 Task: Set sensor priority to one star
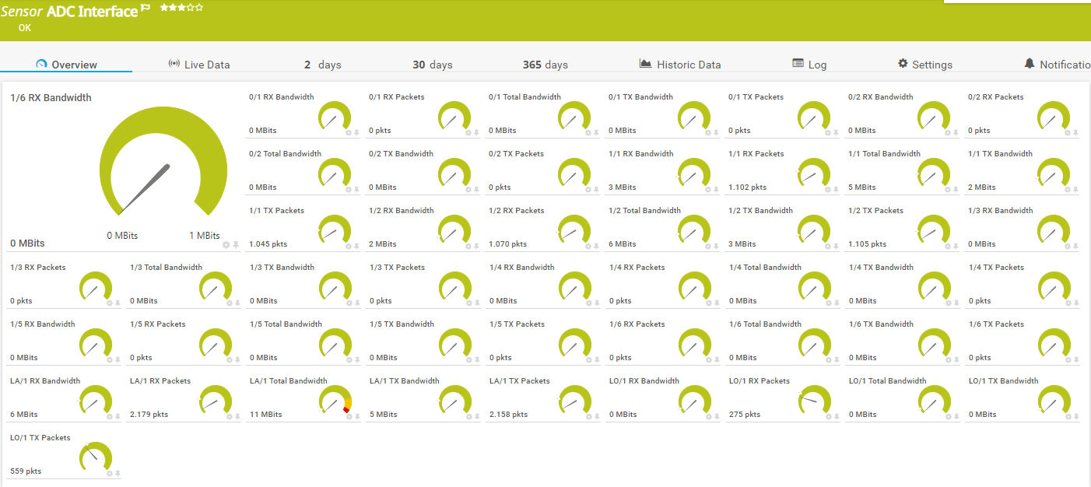(x=164, y=8)
